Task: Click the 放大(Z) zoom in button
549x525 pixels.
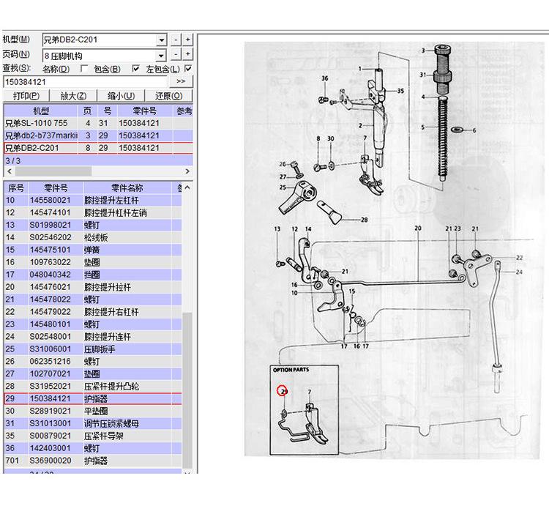Action: coord(73,96)
